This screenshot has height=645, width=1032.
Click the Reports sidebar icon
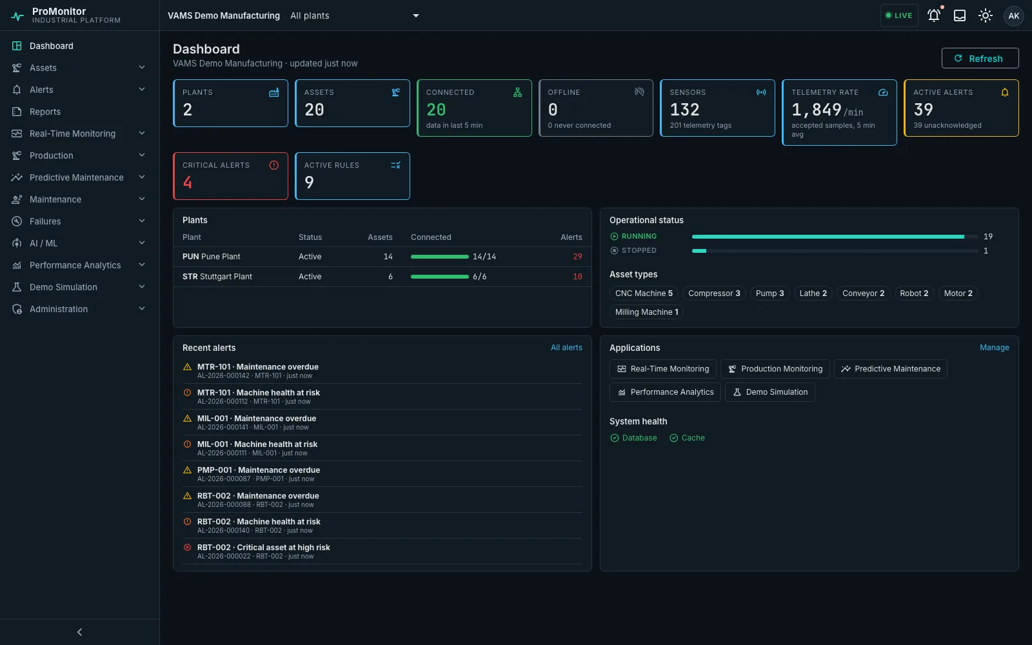click(17, 112)
